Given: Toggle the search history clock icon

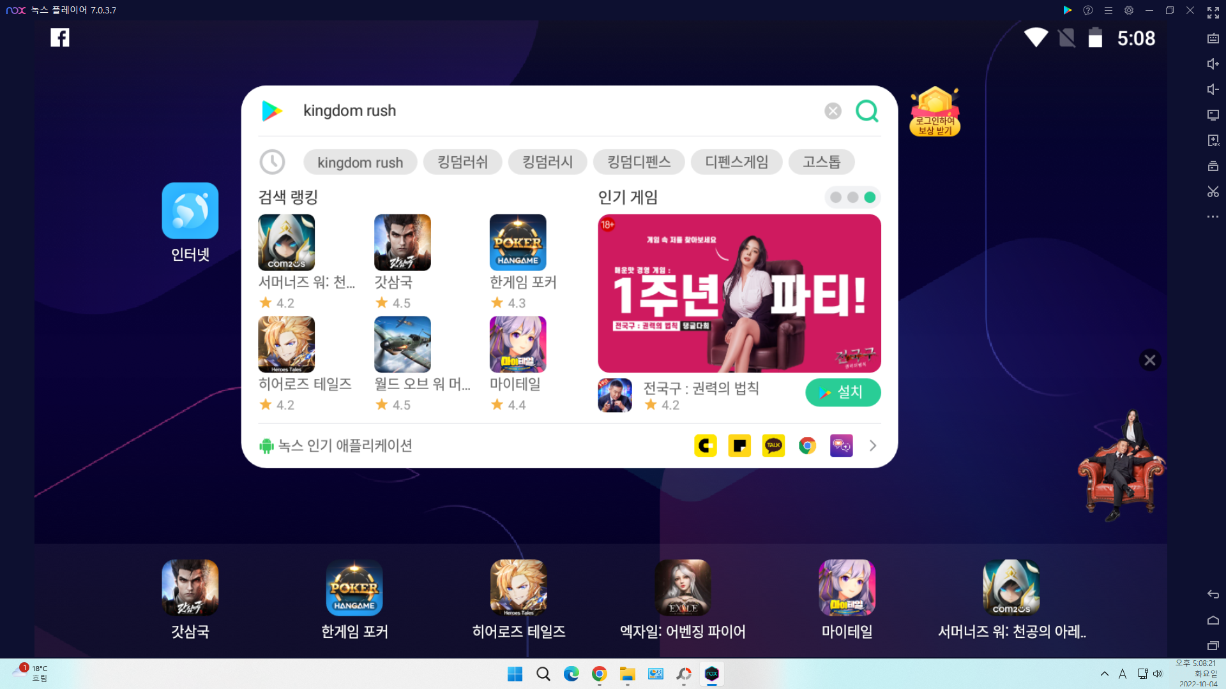Looking at the screenshot, I should [x=273, y=161].
